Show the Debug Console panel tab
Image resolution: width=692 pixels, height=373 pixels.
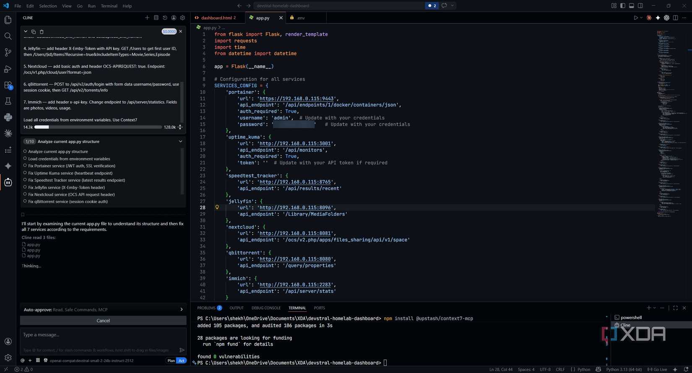(266, 308)
